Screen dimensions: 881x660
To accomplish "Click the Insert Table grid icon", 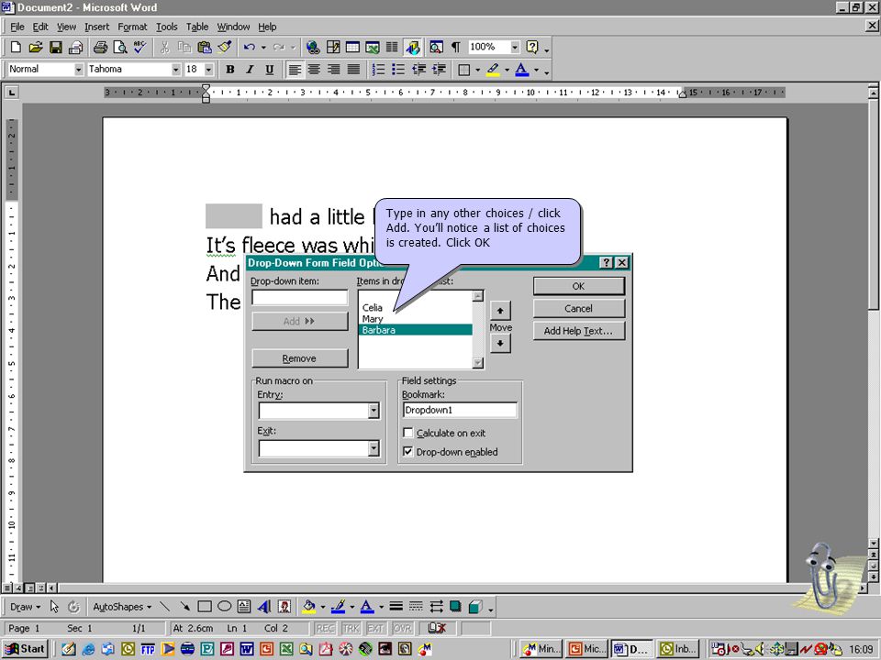I will pos(352,47).
